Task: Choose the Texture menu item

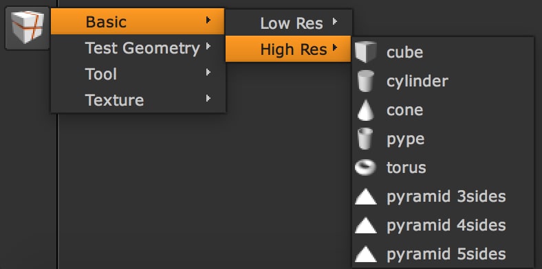Action: [138, 100]
